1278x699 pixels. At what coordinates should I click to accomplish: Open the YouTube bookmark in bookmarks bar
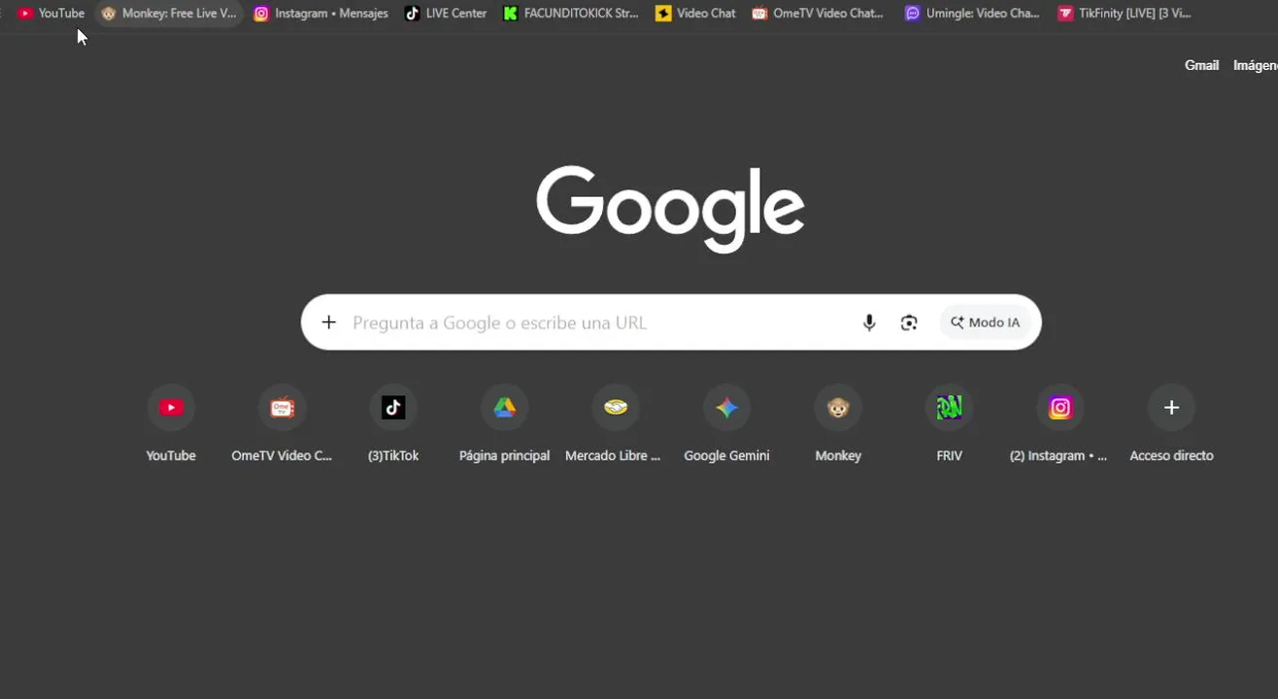(x=51, y=14)
